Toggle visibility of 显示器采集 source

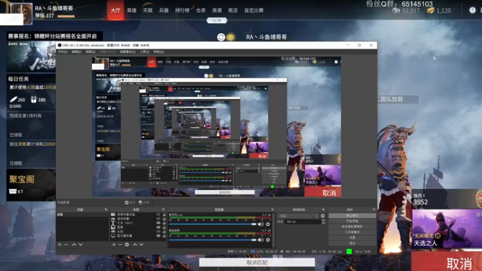coord(158,235)
